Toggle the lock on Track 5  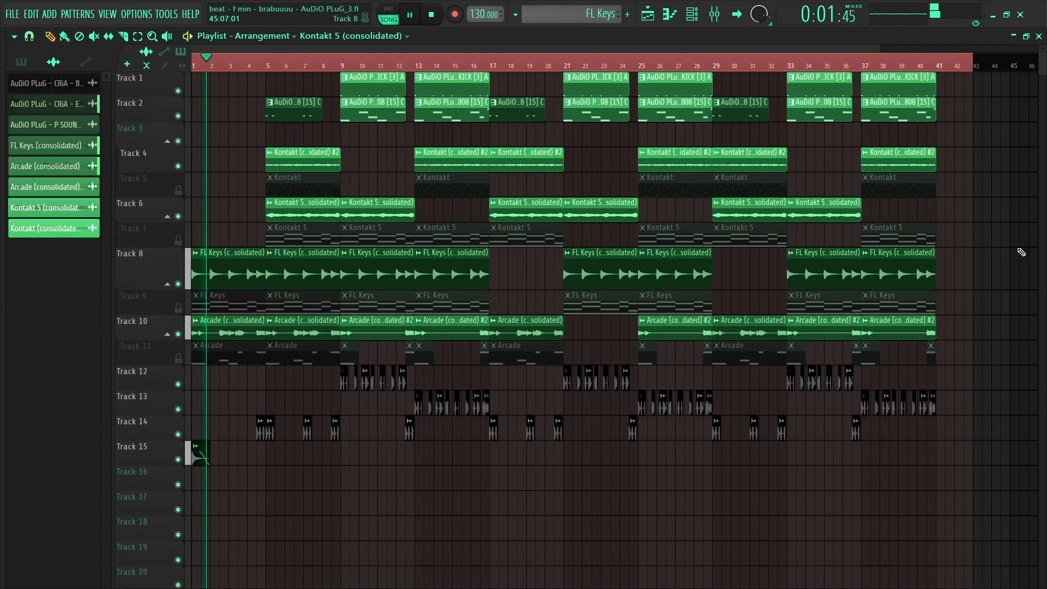tap(178, 190)
